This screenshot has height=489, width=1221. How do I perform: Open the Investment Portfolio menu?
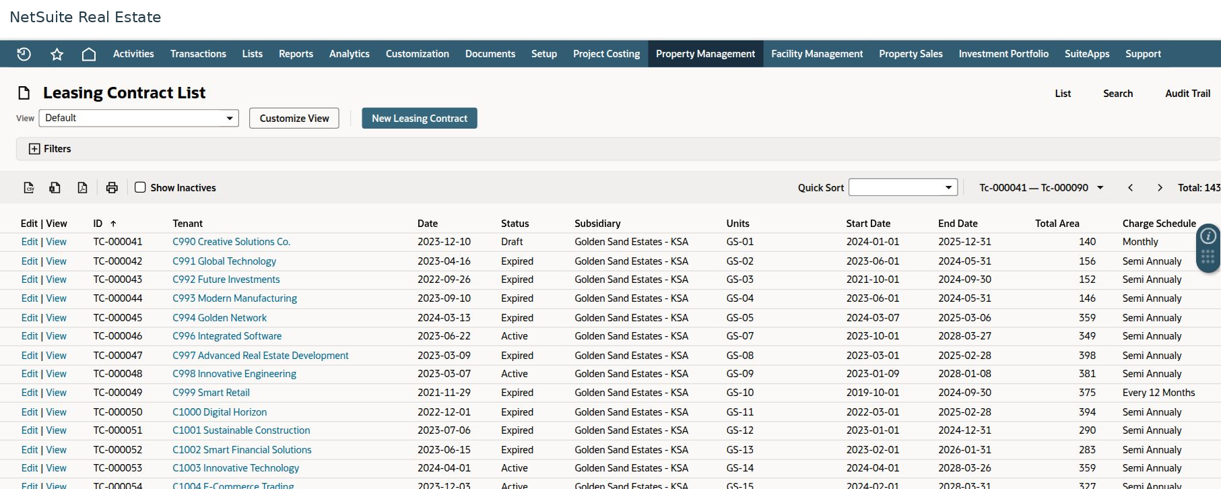pyautogui.click(x=1003, y=54)
